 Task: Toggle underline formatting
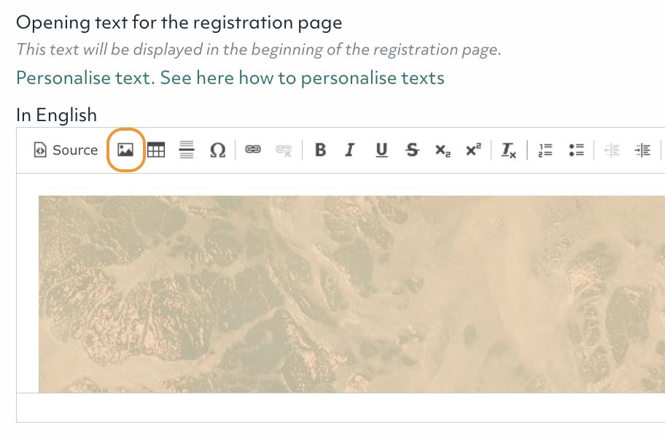[x=381, y=150]
